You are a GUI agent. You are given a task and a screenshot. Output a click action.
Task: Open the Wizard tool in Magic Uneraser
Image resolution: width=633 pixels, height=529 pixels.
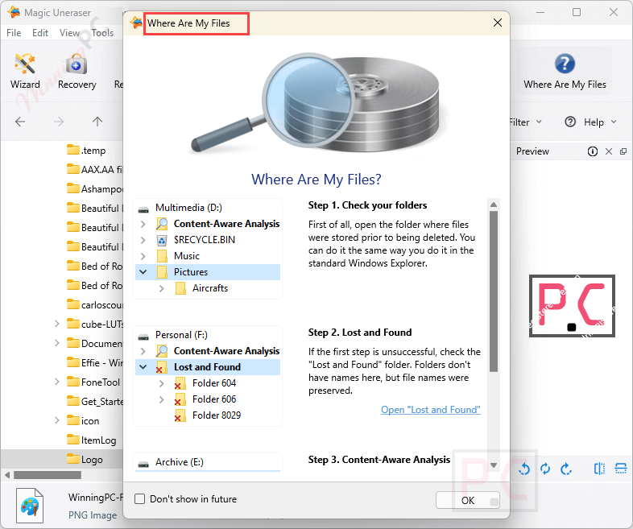[x=25, y=72]
